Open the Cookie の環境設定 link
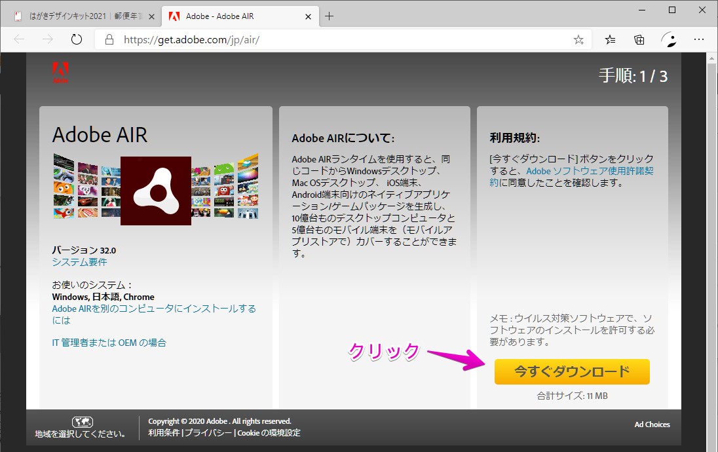 269,433
